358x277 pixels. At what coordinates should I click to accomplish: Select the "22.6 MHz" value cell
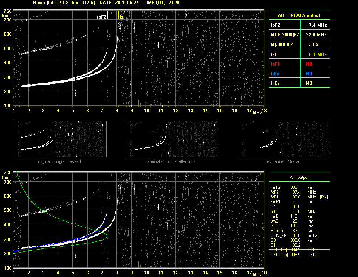(316, 35)
